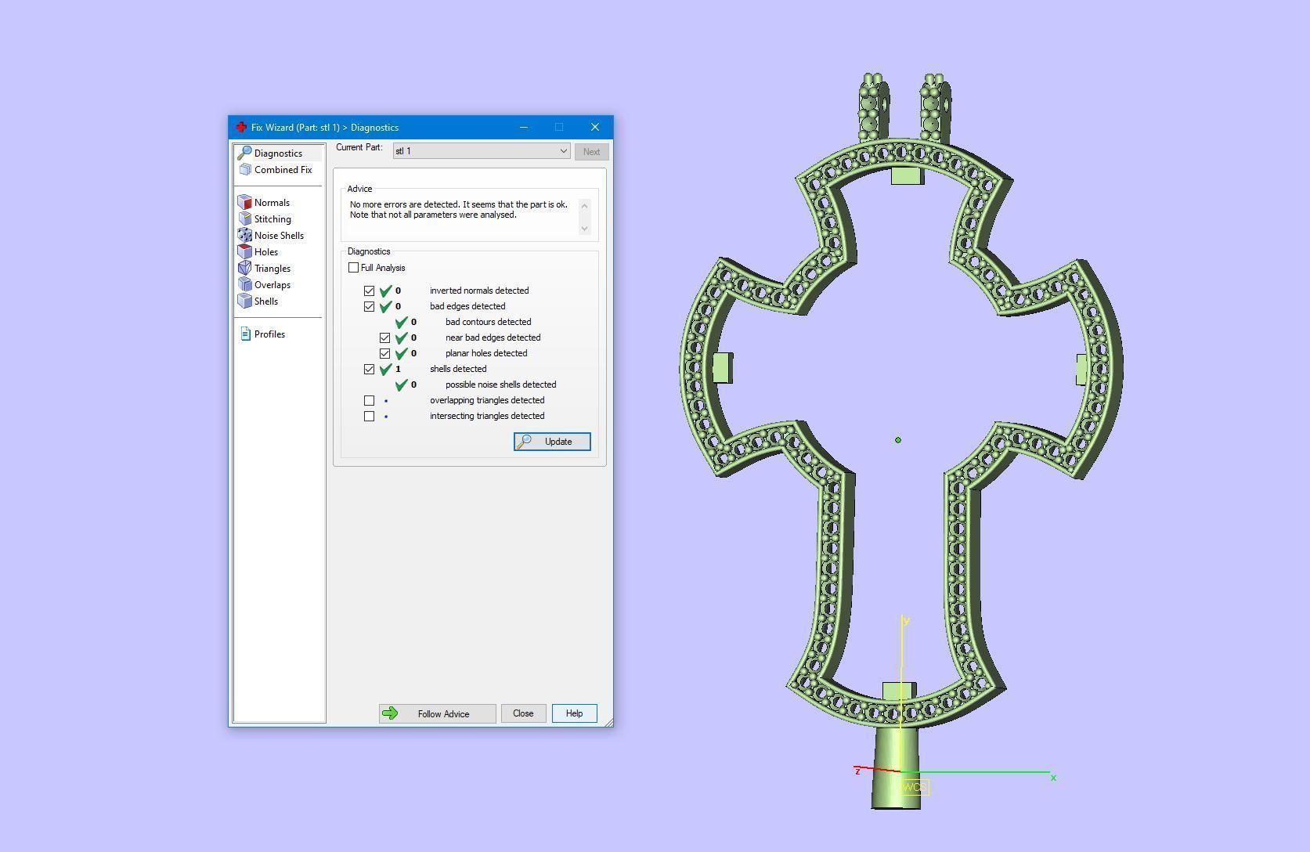Image resolution: width=1310 pixels, height=852 pixels.
Task: Click the Holes cube icon
Action: click(x=244, y=251)
